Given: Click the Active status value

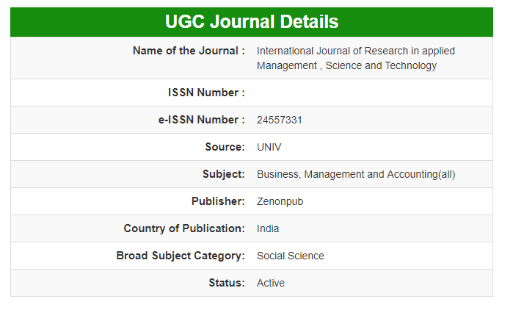Looking at the screenshot, I should pyautogui.click(x=271, y=283).
